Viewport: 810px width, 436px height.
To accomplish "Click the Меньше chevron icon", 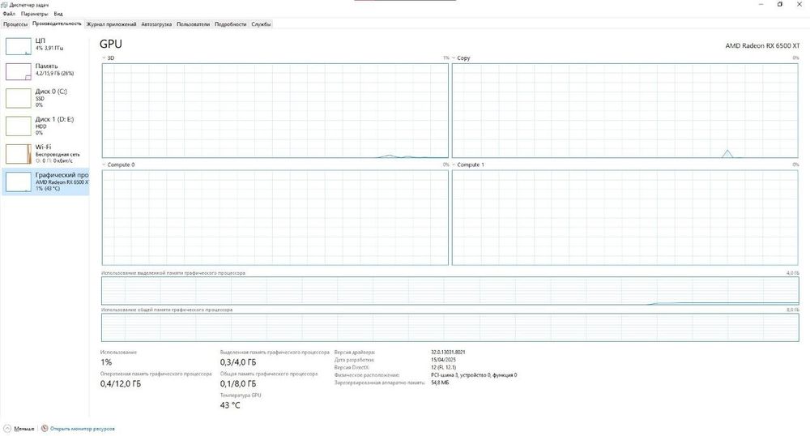I will tap(7, 429).
